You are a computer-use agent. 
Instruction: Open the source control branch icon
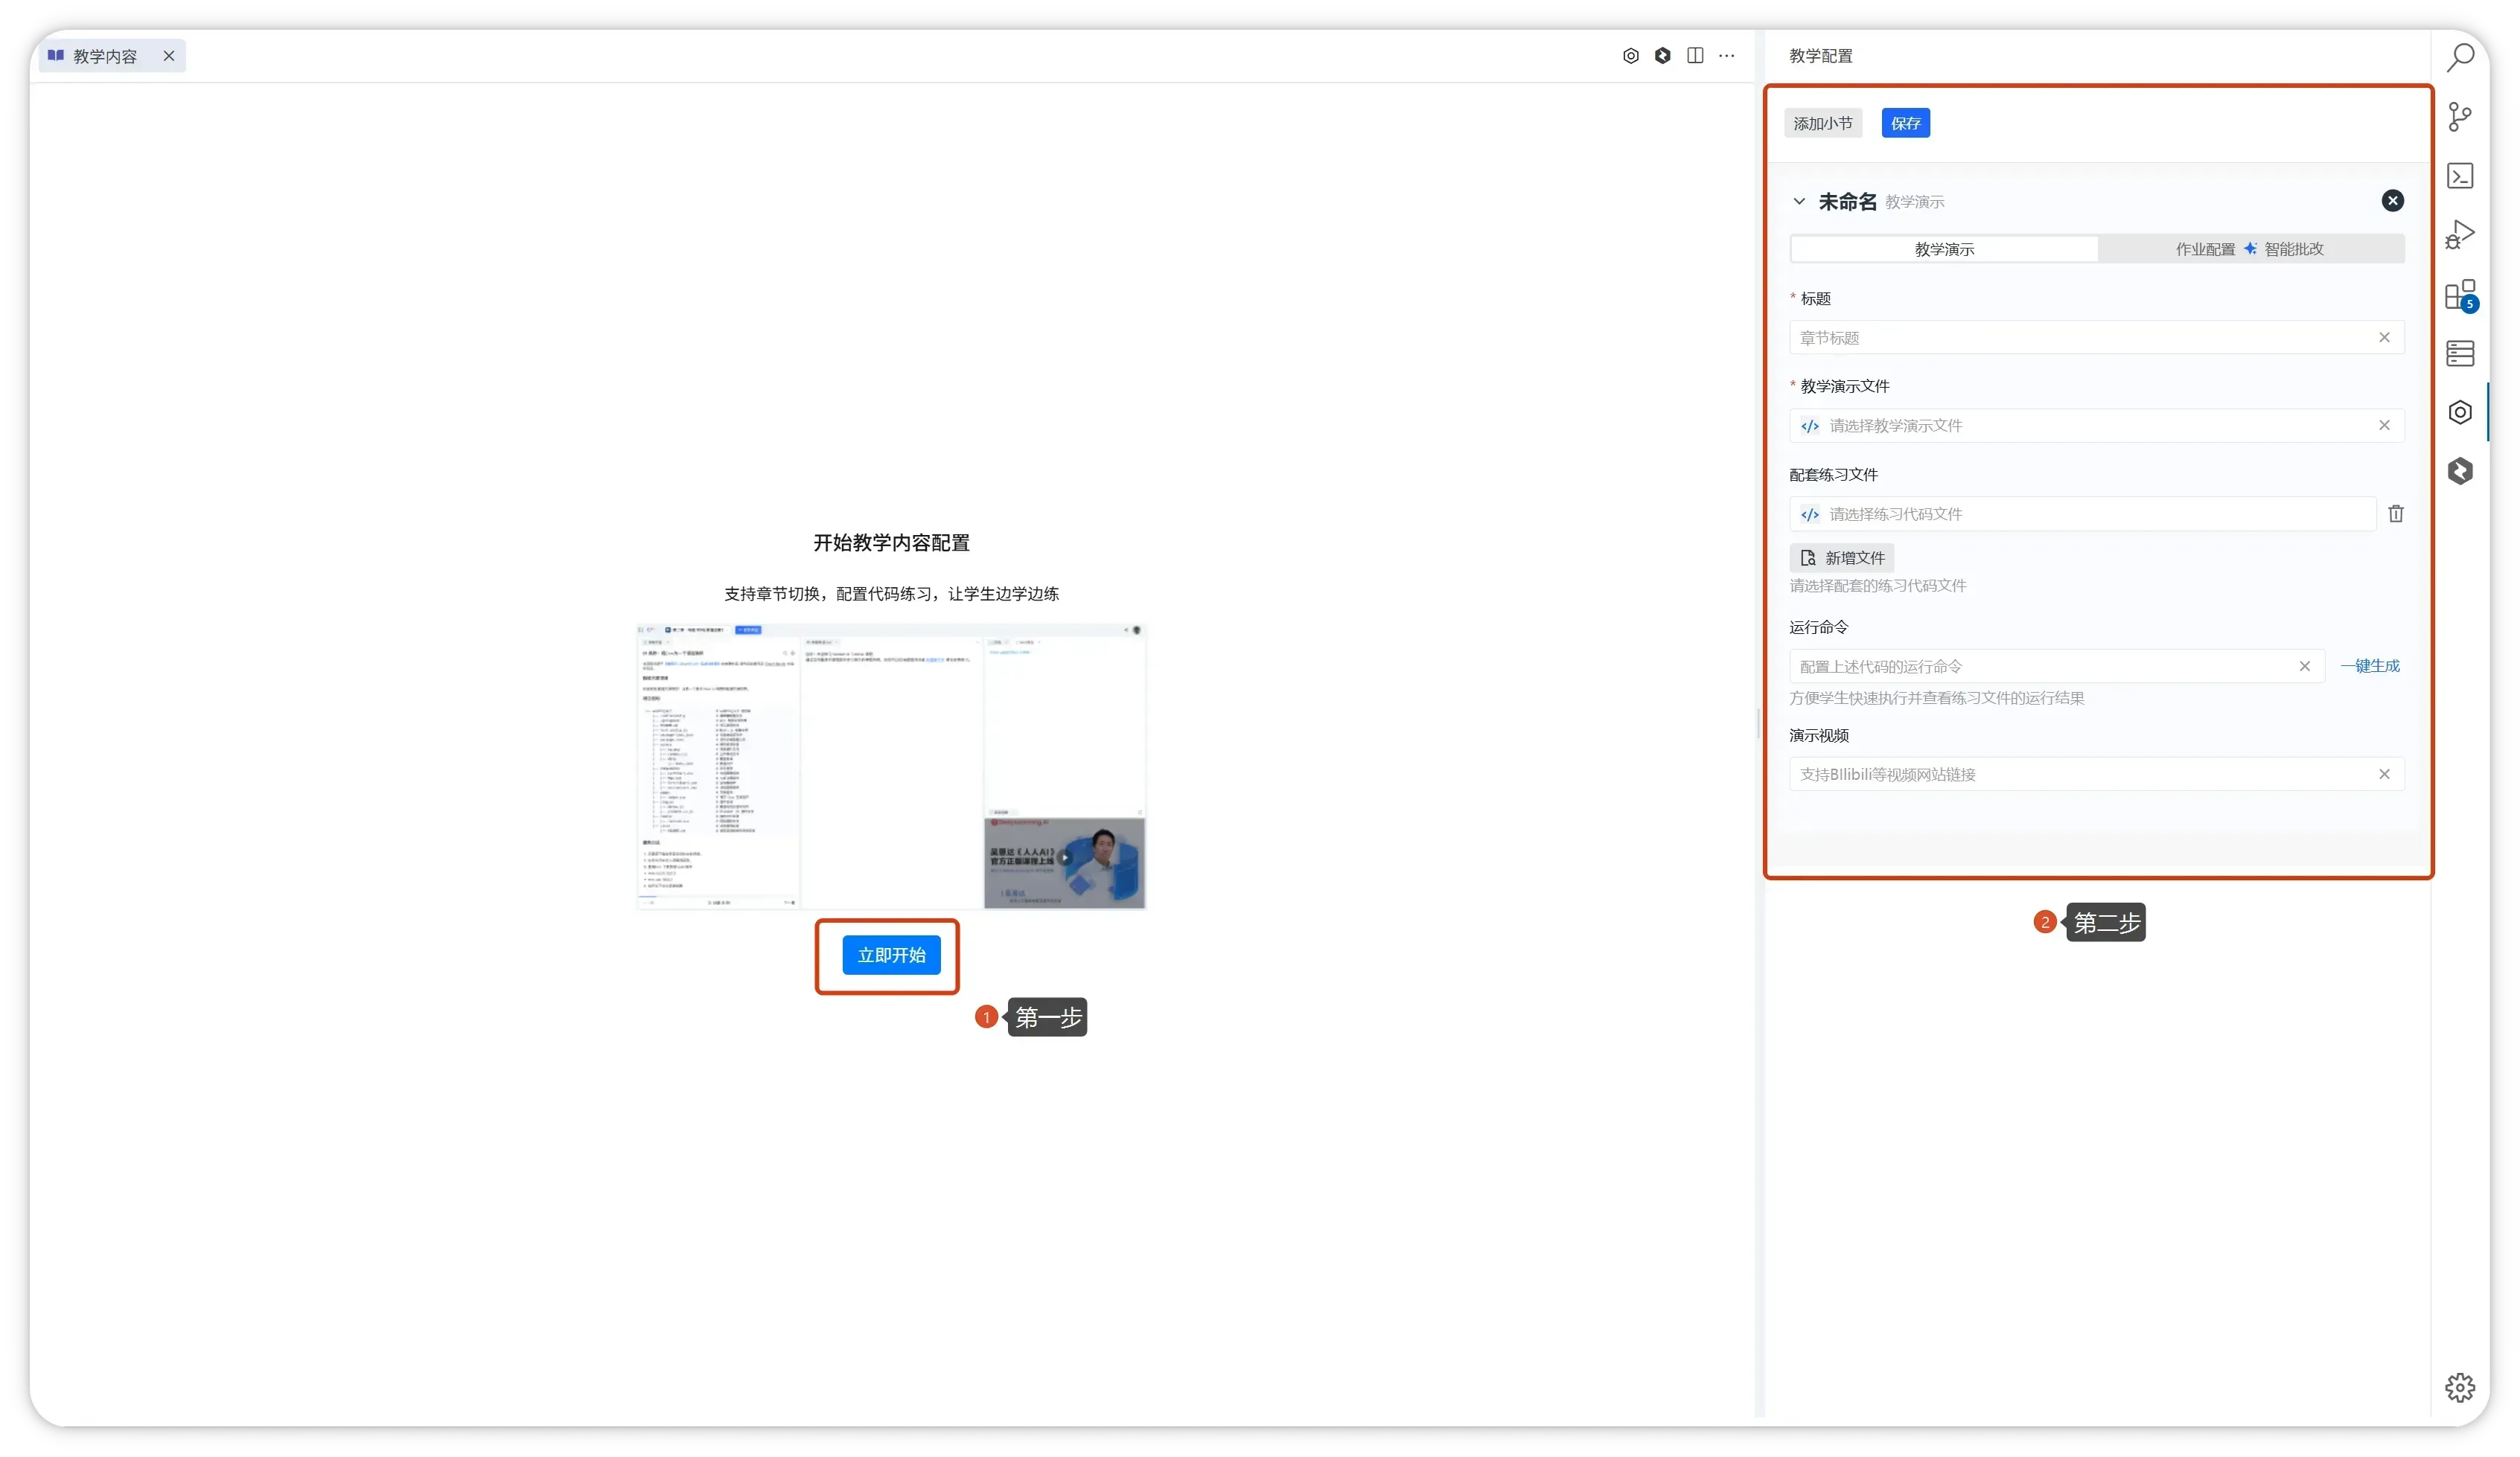(2460, 117)
